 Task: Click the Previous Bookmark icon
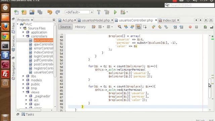pyautogui.click(x=154, y=27)
